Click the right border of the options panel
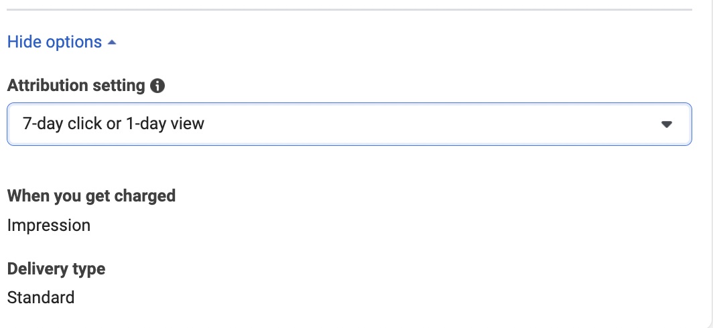 [x=711, y=167]
